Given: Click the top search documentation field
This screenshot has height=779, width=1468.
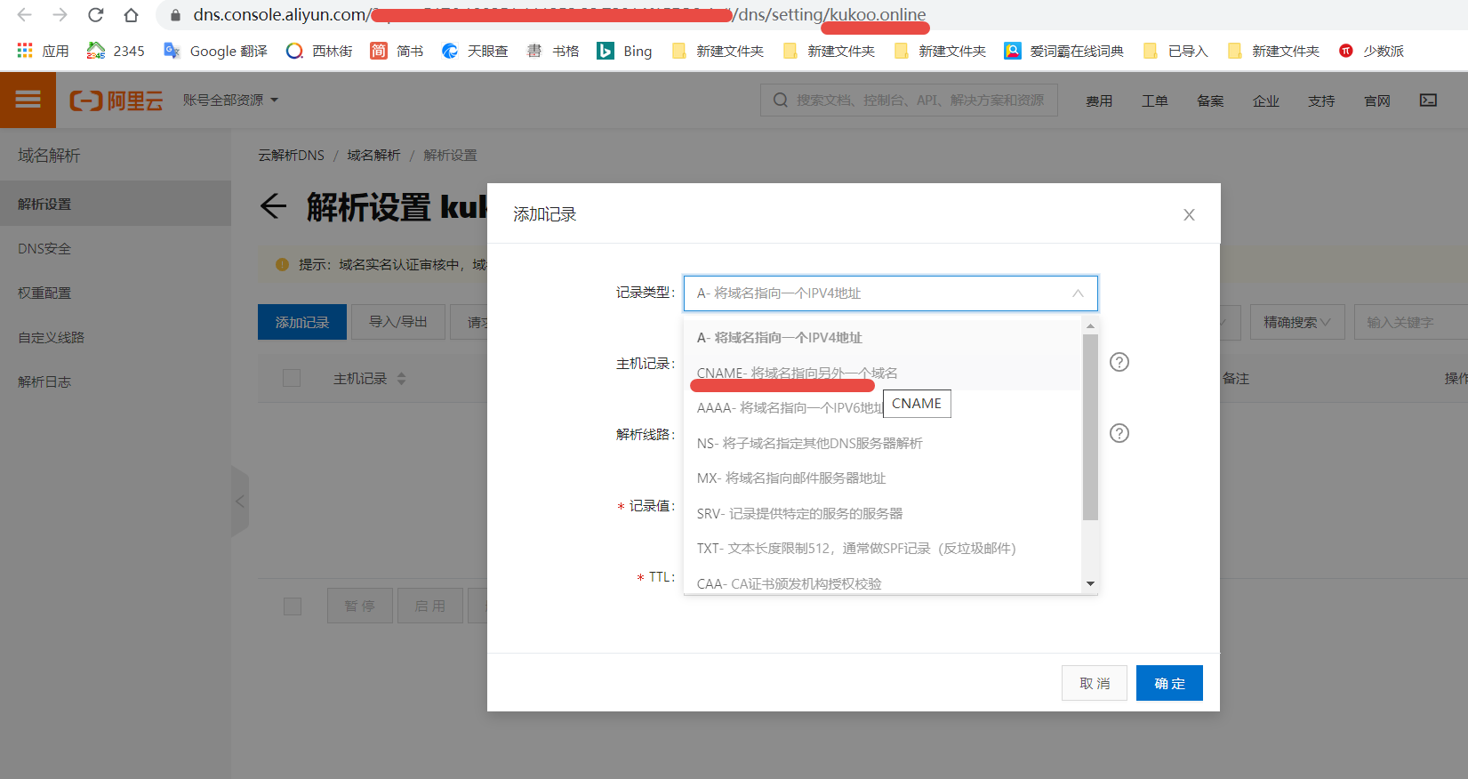Looking at the screenshot, I should 909,100.
